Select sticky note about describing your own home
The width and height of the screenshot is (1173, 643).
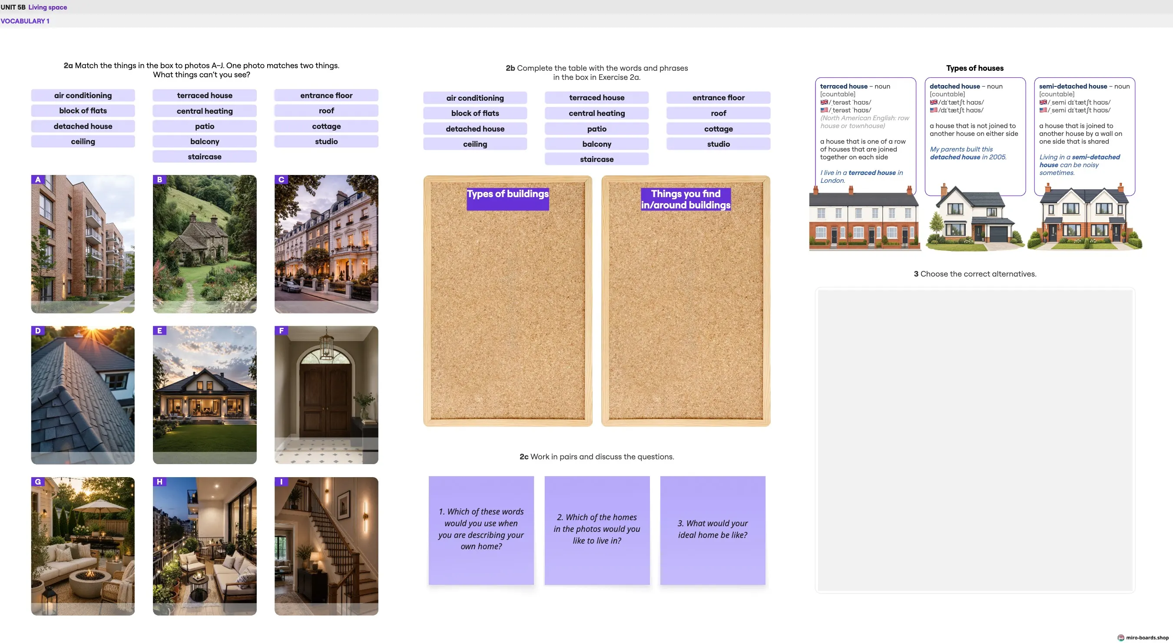tap(481, 530)
